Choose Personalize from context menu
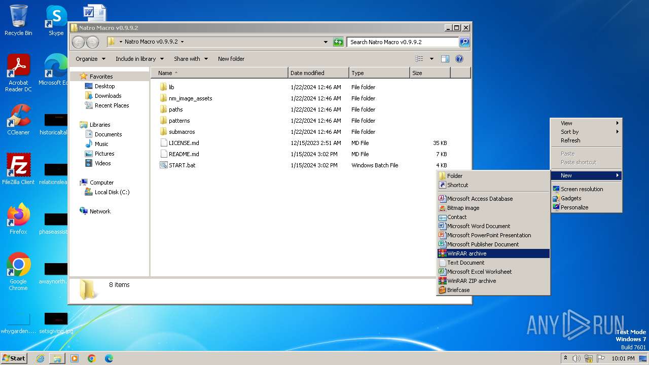This screenshot has width=649, height=365. (586, 207)
